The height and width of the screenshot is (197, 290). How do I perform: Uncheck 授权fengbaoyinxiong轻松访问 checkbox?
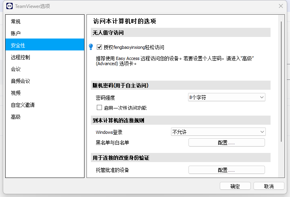[99, 47]
